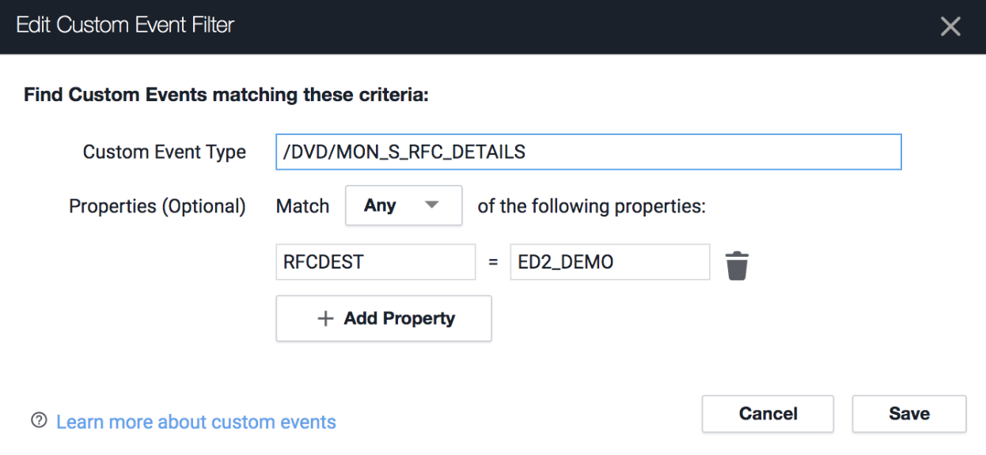The height and width of the screenshot is (455, 986).
Task: Click the Properties (Optional) label
Action: (157, 206)
